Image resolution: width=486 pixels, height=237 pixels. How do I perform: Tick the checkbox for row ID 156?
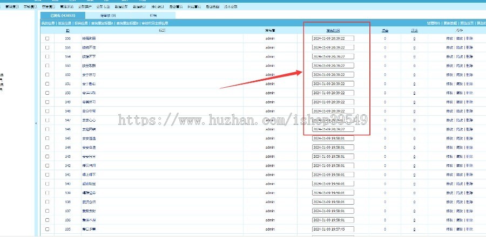tap(47, 39)
